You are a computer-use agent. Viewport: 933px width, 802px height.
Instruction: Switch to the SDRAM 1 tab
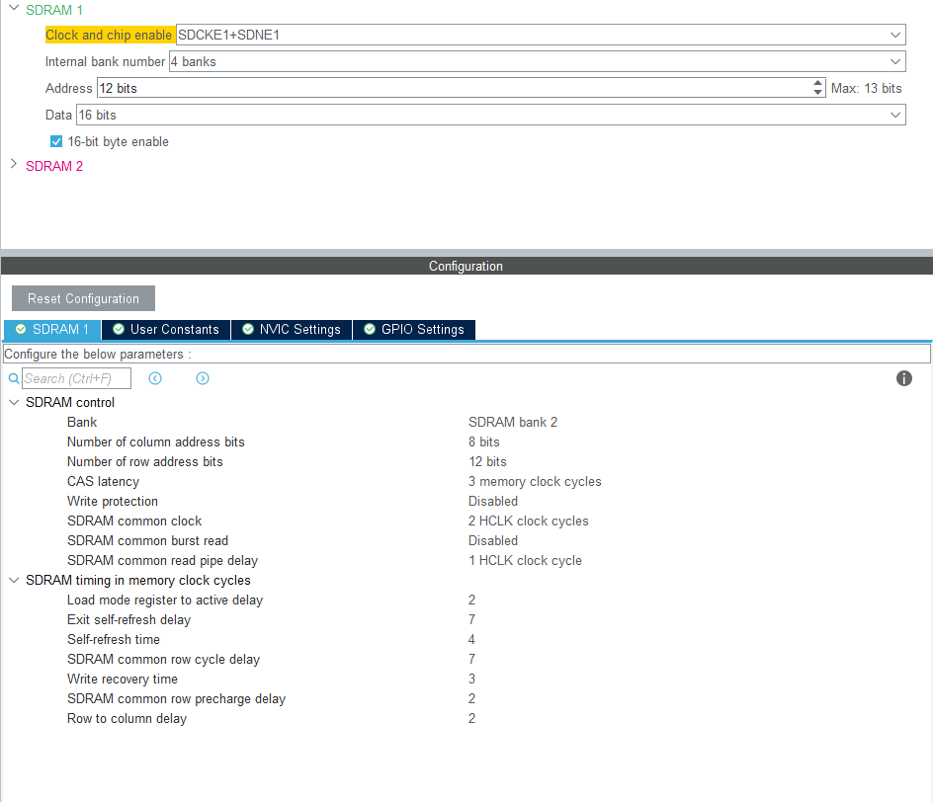point(52,329)
